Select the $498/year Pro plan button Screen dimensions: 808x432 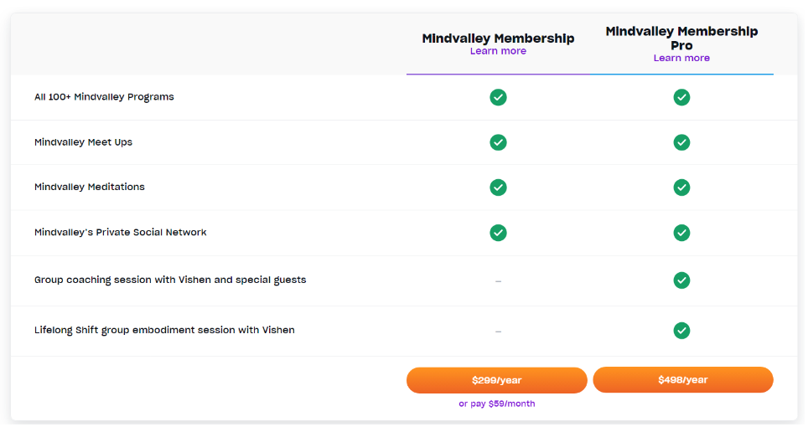tap(683, 380)
